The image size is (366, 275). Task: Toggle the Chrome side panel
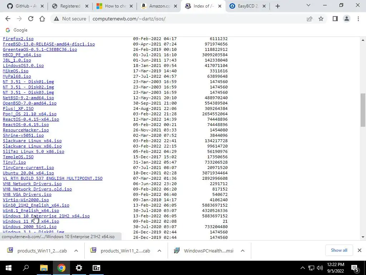click(x=335, y=19)
